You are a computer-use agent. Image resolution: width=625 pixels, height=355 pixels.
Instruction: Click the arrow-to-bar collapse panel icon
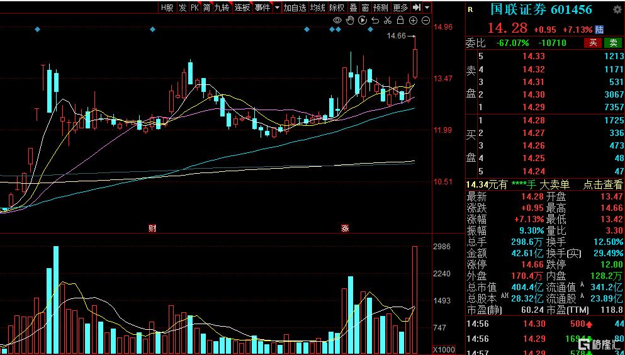[417, 7]
